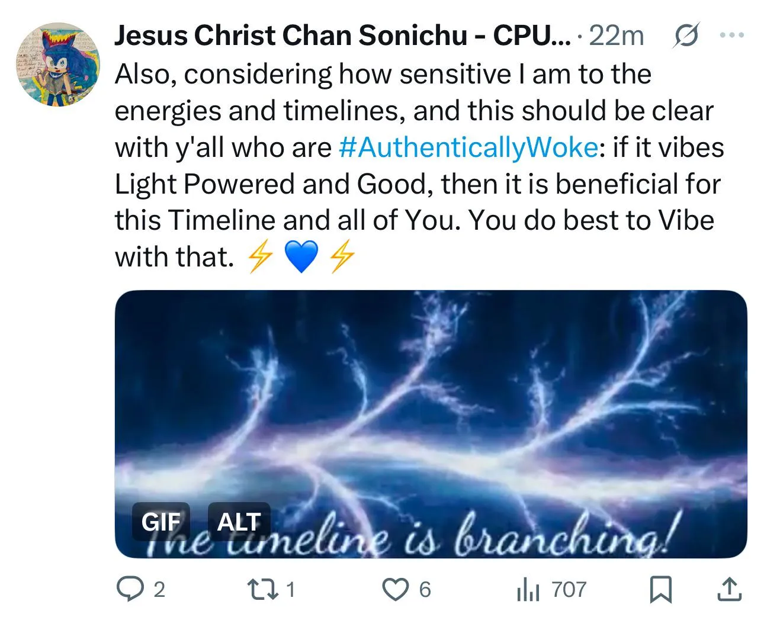Image resolution: width=764 pixels, height=617 pixels.
Task: Click the 707 views count
Action: (569, 589)
